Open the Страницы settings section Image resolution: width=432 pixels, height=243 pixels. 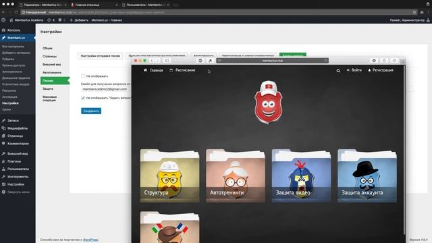(49, 56)
